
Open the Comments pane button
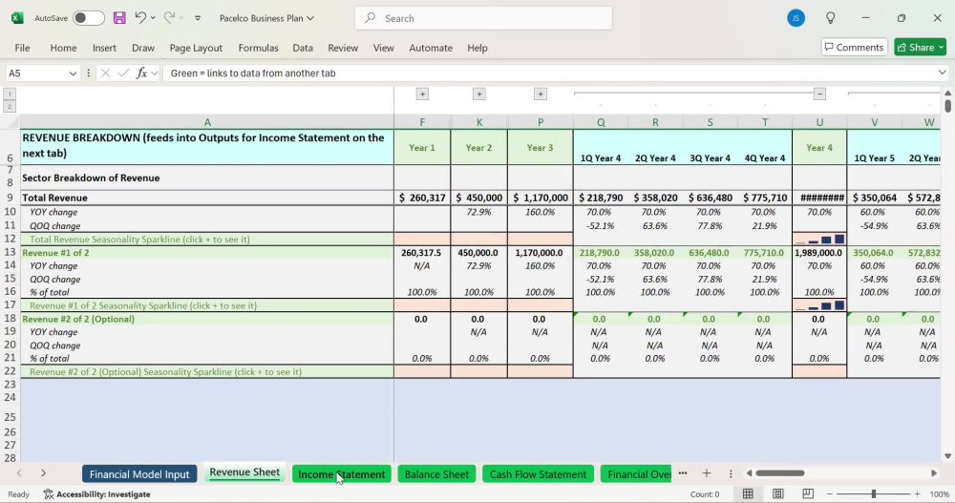point(854,47)
